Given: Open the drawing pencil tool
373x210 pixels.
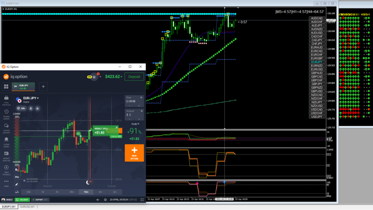Looking at the screenshot, I should [17, 184].
